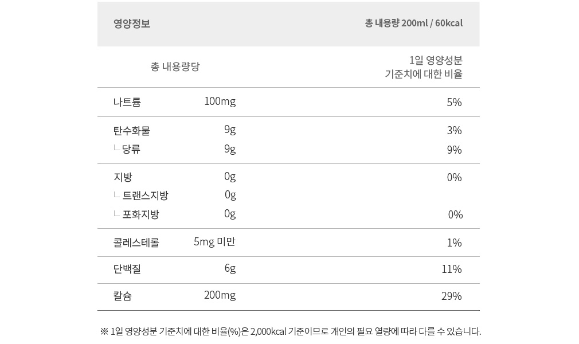This screenshot has width=579, height=344.
Task: Click the 총 내용량당 column header
Action: 175,67
